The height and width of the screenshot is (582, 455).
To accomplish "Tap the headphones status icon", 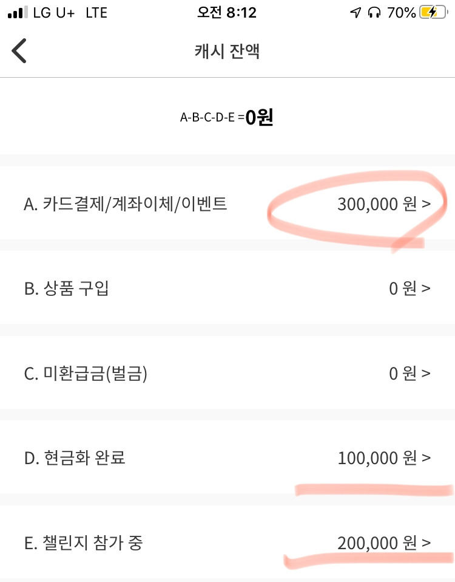I will click(x=374, y=13).
